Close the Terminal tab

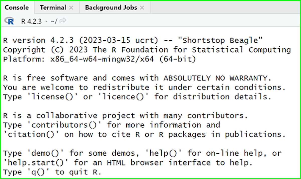pyautogui.click(x=71, y=8)
